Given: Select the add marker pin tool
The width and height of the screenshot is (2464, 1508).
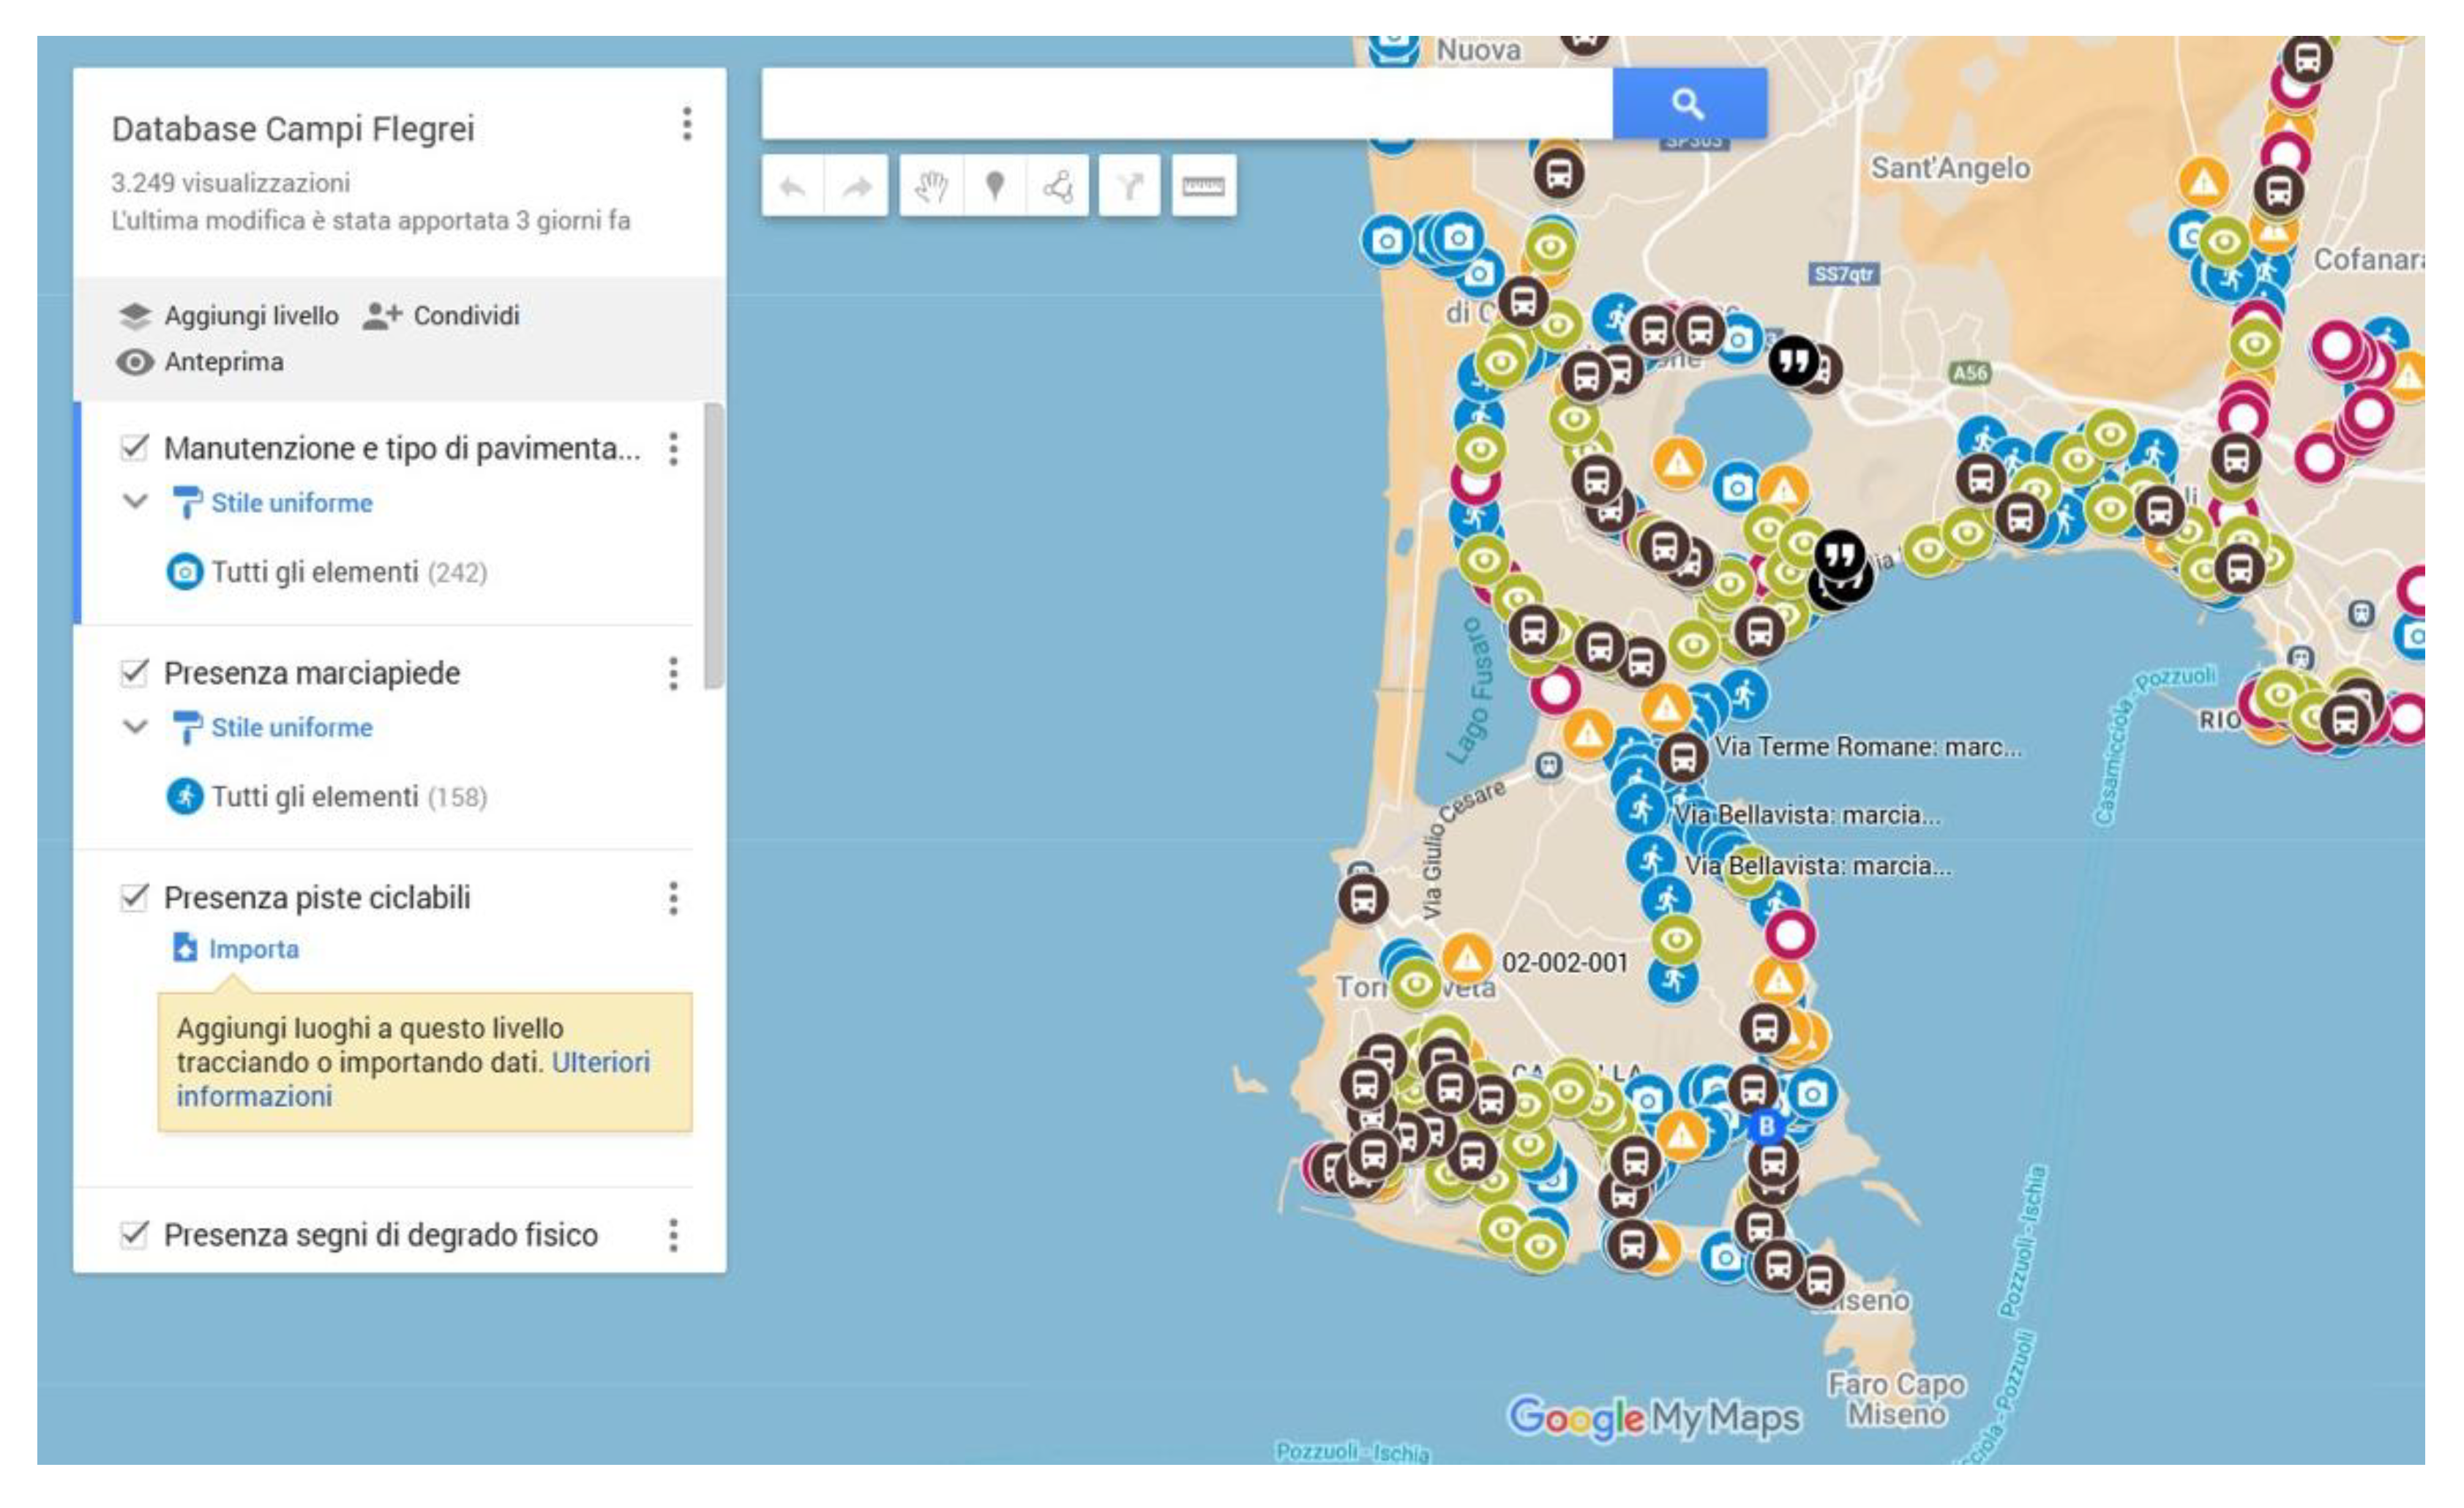Looking at the screenshot, I should point(994,186).
